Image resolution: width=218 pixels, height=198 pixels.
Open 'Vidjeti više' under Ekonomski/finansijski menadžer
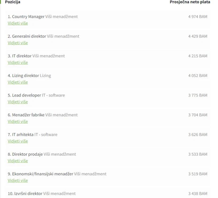click(x=18, y=181)
